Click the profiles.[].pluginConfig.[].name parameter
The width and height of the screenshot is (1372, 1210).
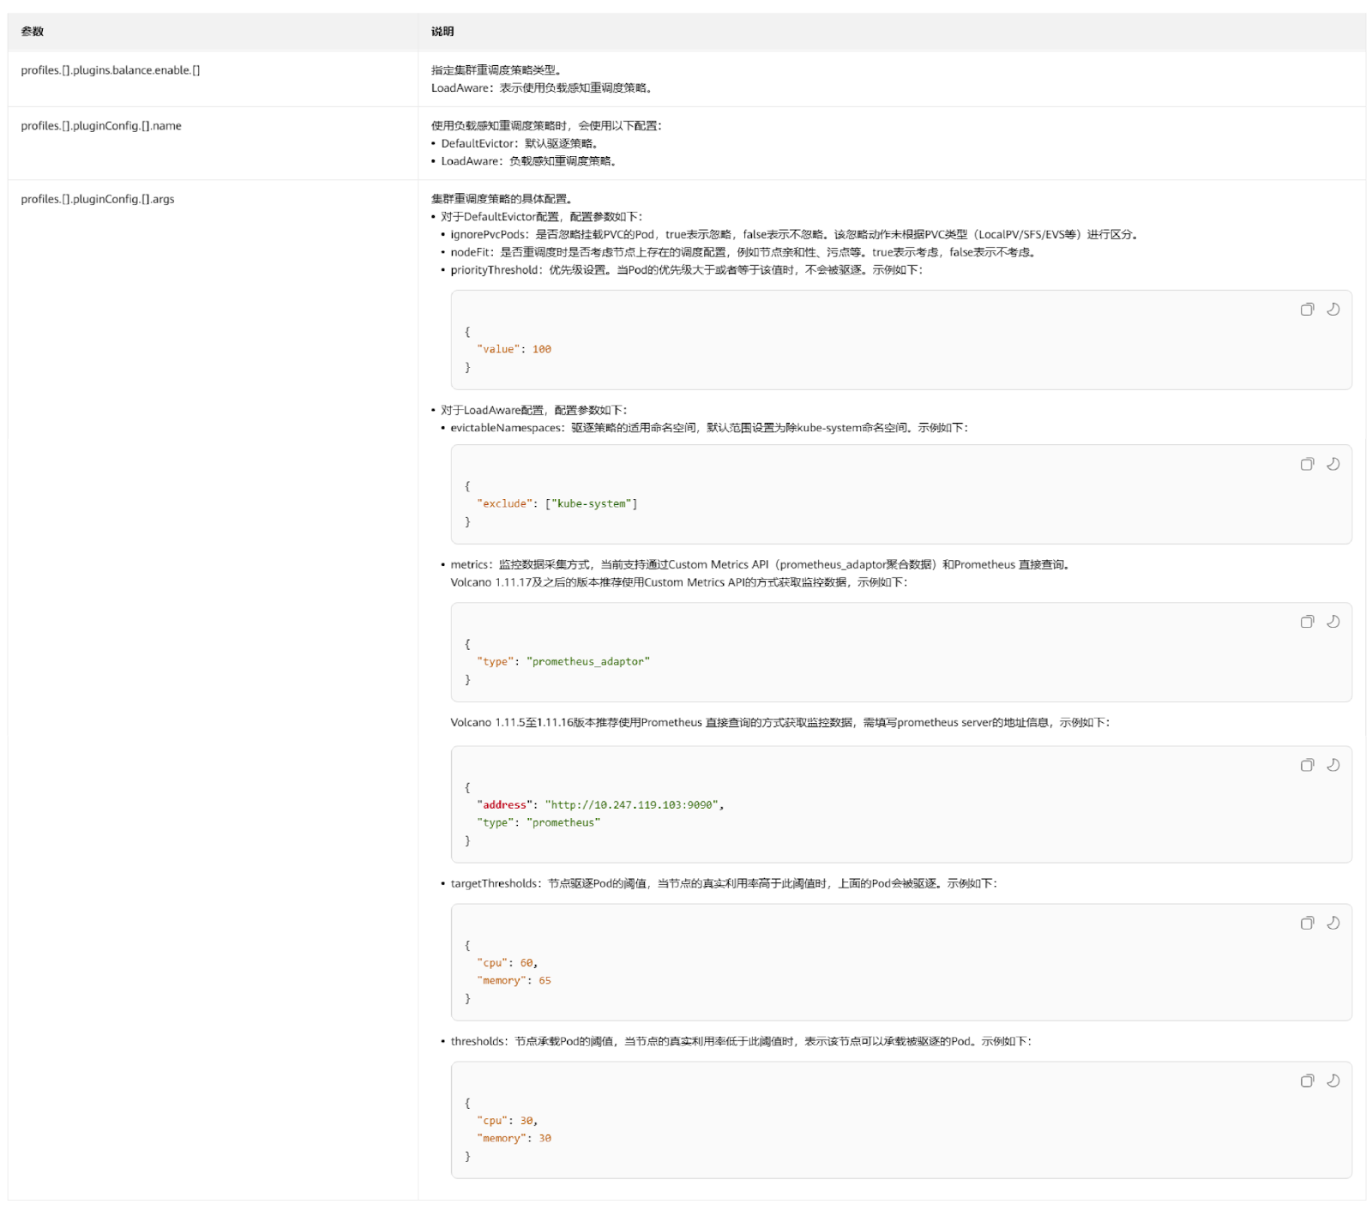(x=101, y=126)
